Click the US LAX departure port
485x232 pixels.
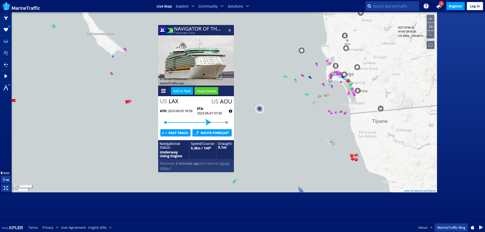point(169,101)
